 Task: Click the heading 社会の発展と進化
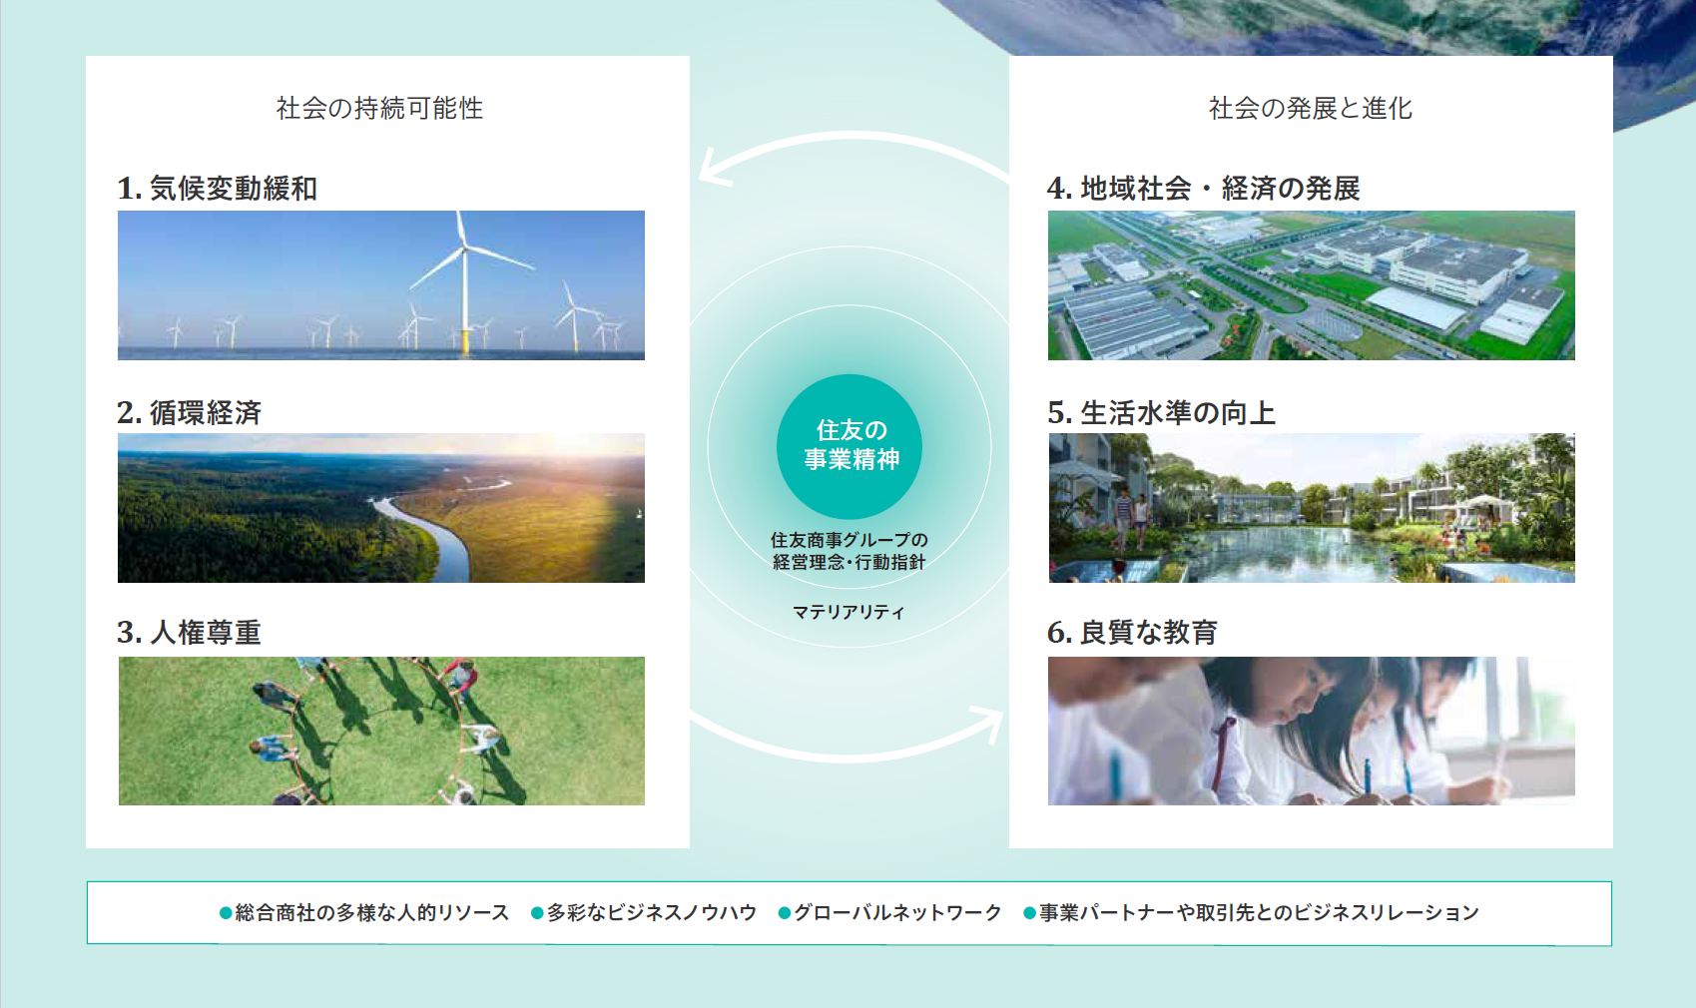[x=1311, y=108]
